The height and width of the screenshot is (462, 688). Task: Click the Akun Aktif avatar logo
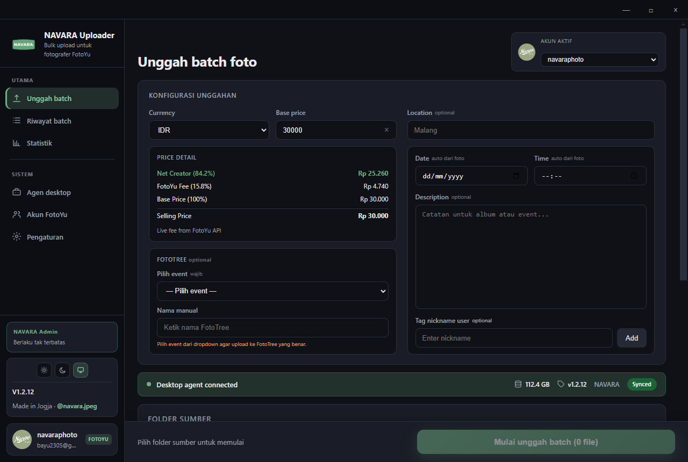pyautogui.click(x=527, y=52)
